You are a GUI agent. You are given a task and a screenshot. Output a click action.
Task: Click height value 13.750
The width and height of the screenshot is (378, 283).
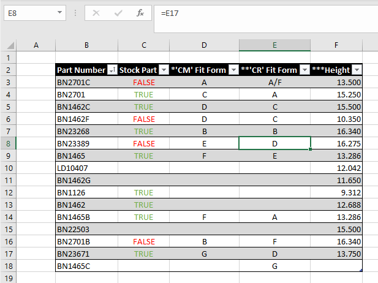tap(349, 254)
